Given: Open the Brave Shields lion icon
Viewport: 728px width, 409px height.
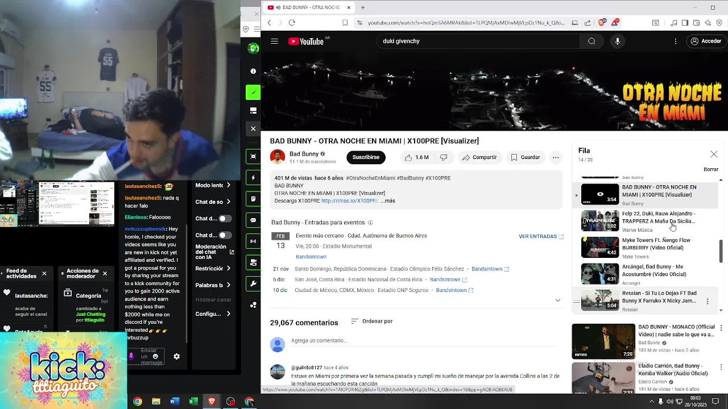Looking at the screenshot, I should coord(602,23).
